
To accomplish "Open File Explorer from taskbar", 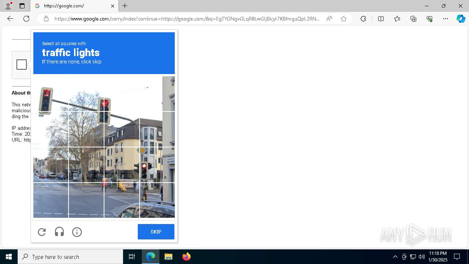I will tap(169, 257).
